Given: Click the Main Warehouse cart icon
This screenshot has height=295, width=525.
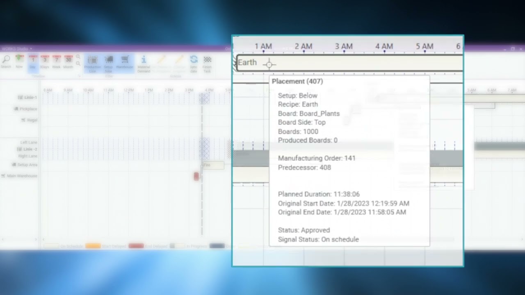Looking at the screenshot, I should (4, 176).
